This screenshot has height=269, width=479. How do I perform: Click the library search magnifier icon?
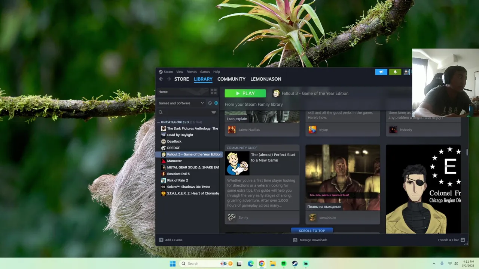pos(161,112)
